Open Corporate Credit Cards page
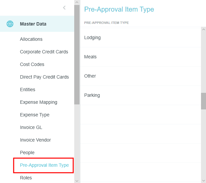This screenshot has width=206, height=183. pyautogui.click(x=44, y=52)
